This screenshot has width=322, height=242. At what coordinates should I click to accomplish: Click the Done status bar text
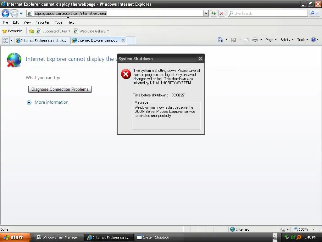[4, 229]
